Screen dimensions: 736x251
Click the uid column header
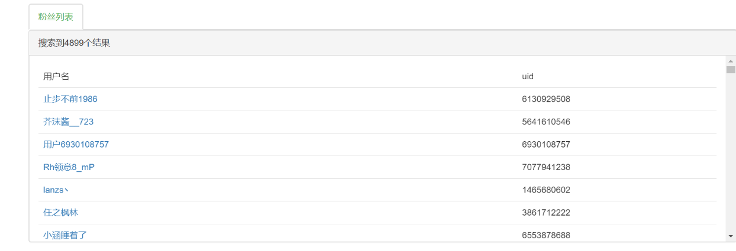click(527, 76)
